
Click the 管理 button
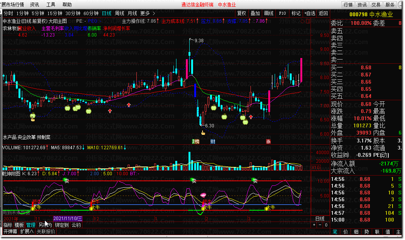31,225
